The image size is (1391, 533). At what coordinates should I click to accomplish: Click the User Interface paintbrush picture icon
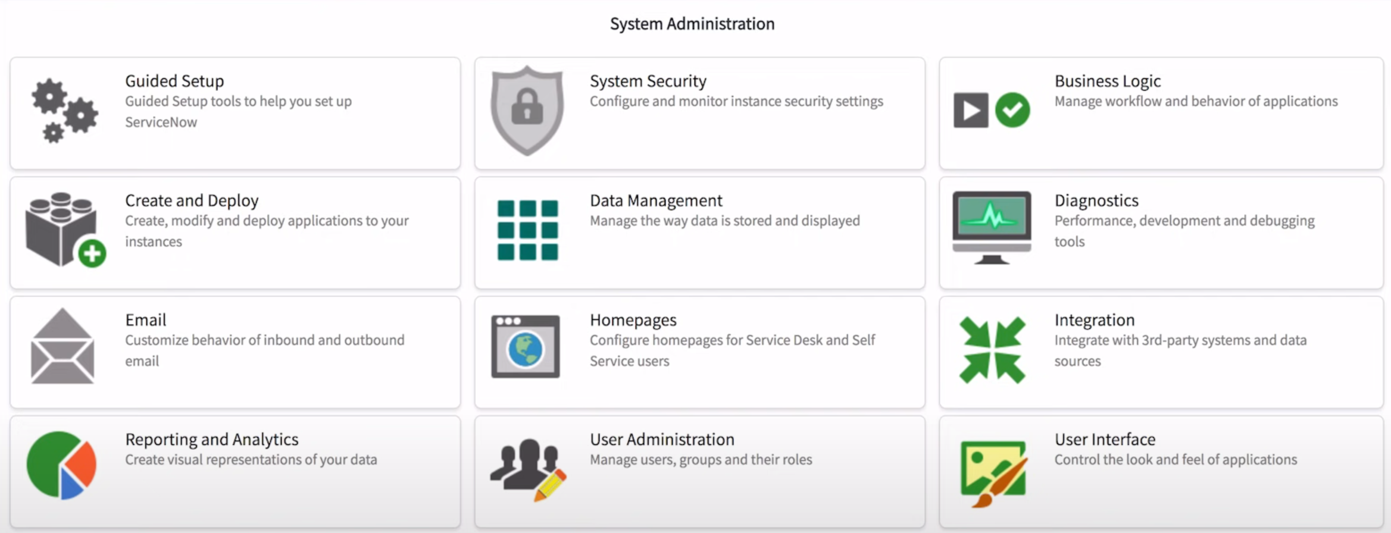tap(993, 473)
